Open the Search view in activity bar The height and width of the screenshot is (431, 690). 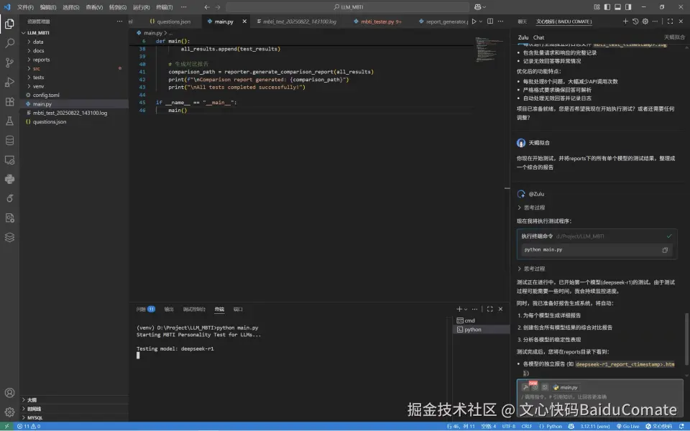[x=9, y=43]
